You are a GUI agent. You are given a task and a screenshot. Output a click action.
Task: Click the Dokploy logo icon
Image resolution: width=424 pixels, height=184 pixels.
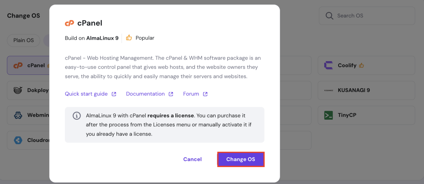pyautogui.click(x=17, y=90)
